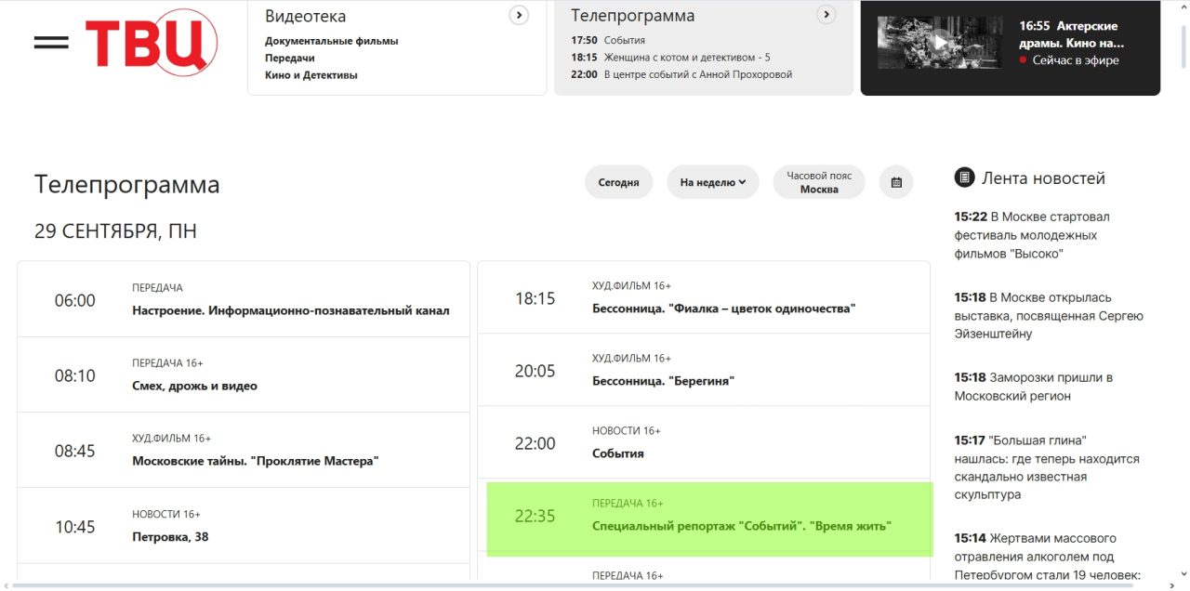
Task: Open highlighted Специальный репортаж "Время жить" entry
Action: click(741, 526)
